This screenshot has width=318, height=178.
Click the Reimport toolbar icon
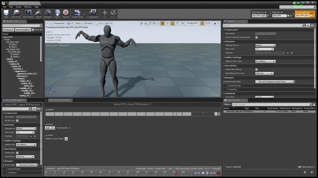pos(48,13)
